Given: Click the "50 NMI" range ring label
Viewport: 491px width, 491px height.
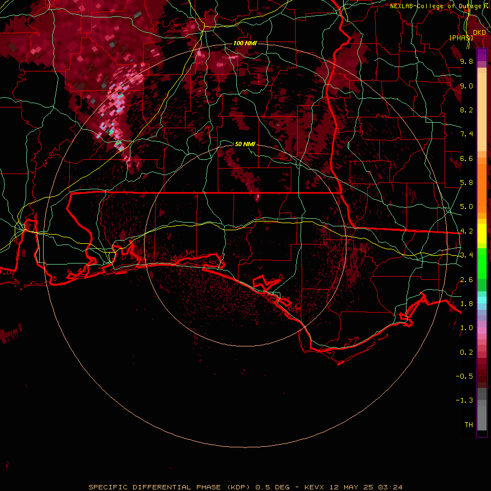Looking at the screenshot, I should [x=245, y=144].
